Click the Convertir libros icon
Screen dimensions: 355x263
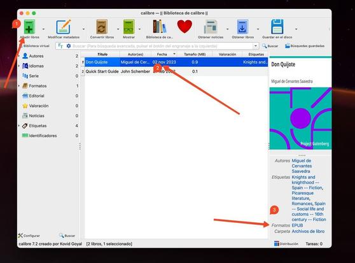coord(102,27)
